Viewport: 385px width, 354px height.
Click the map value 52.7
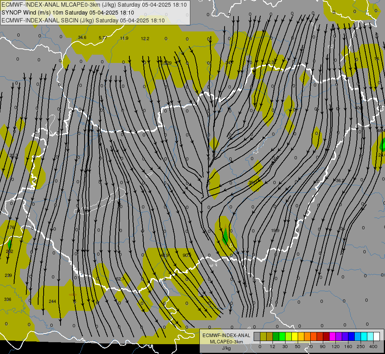(x=120, y=279)
